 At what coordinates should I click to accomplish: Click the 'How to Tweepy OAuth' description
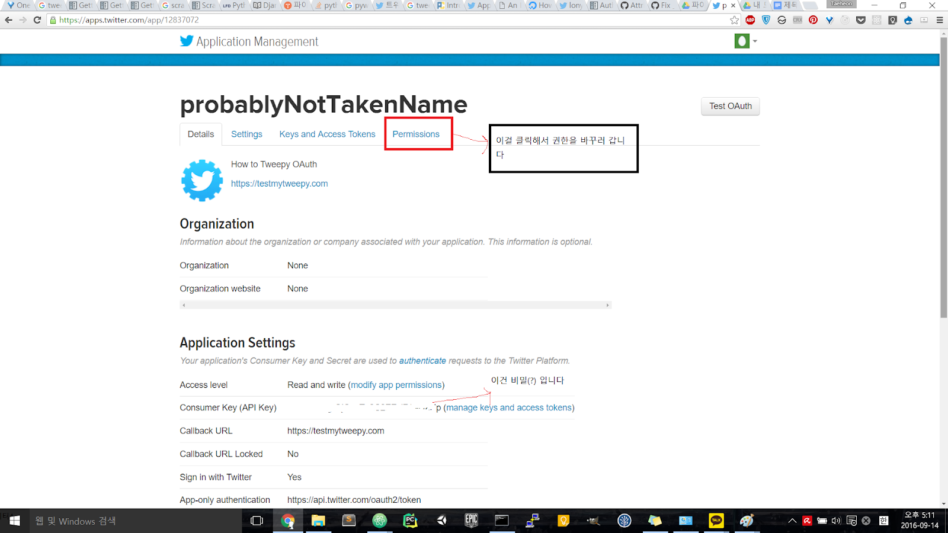(274, 164)
